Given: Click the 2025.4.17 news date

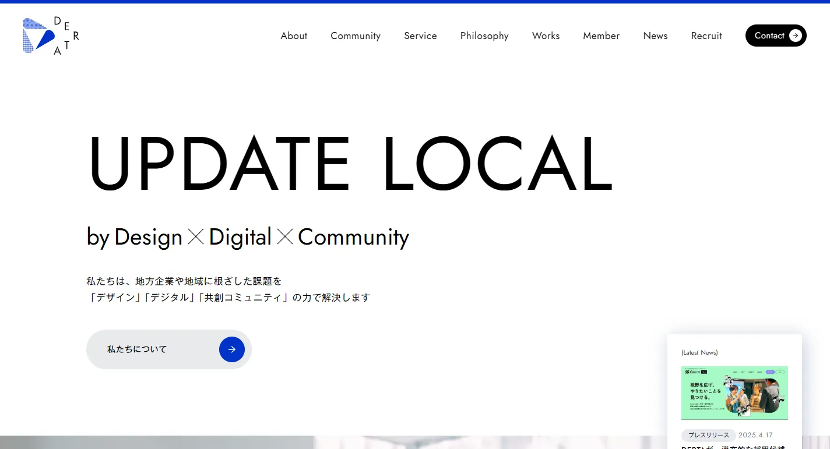Looking at the screenshot, I should (x=755, y=435).
